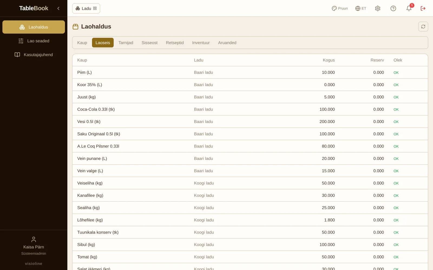Change language via ET globe
Image resolution: width=433 pixels, height=270 pixels.
click(361, 8)
